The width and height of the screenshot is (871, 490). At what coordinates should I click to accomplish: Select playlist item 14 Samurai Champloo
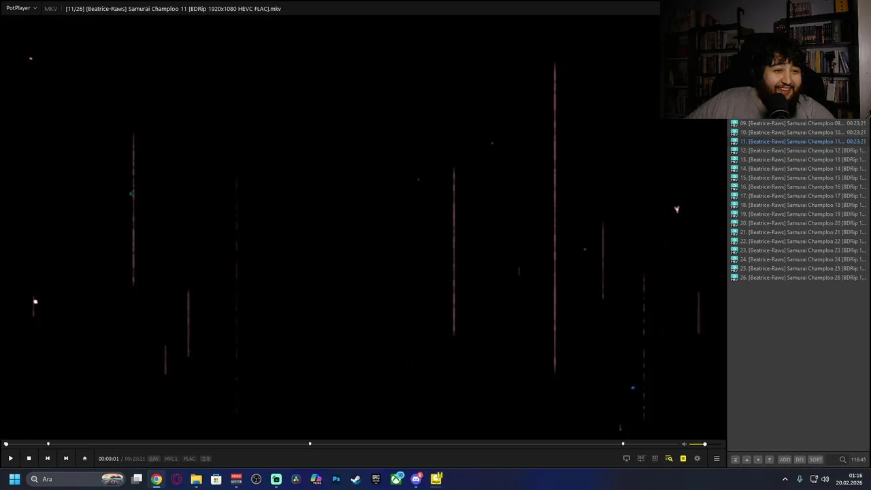click(798, 169)
